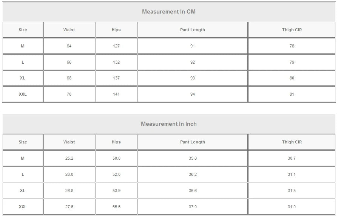Select the Size header in CM table
Screen dimensions: 338x218
tap(23, 30)
